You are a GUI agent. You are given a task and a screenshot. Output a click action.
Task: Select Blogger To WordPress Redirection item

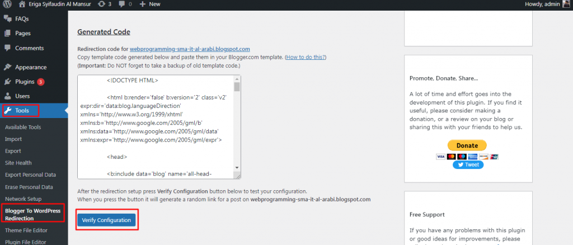(x=33, y=215)
